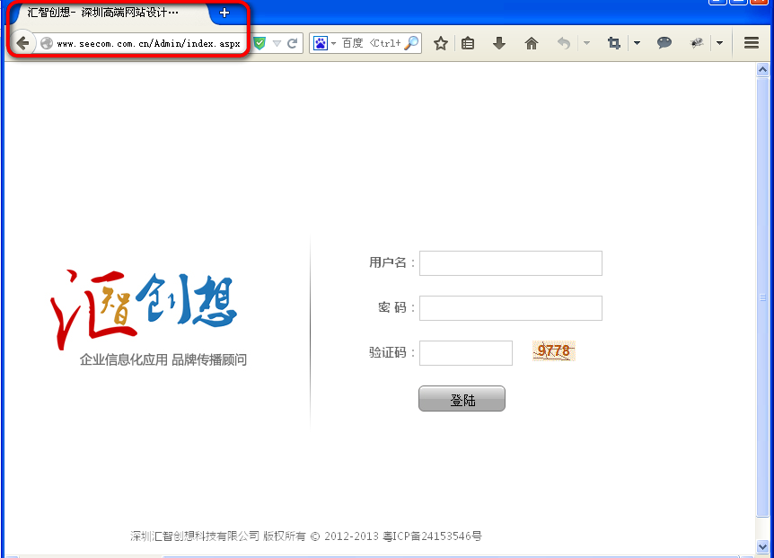Go to the home page icon
Screen dimensions: 774x558
click(x=532, y=43)
